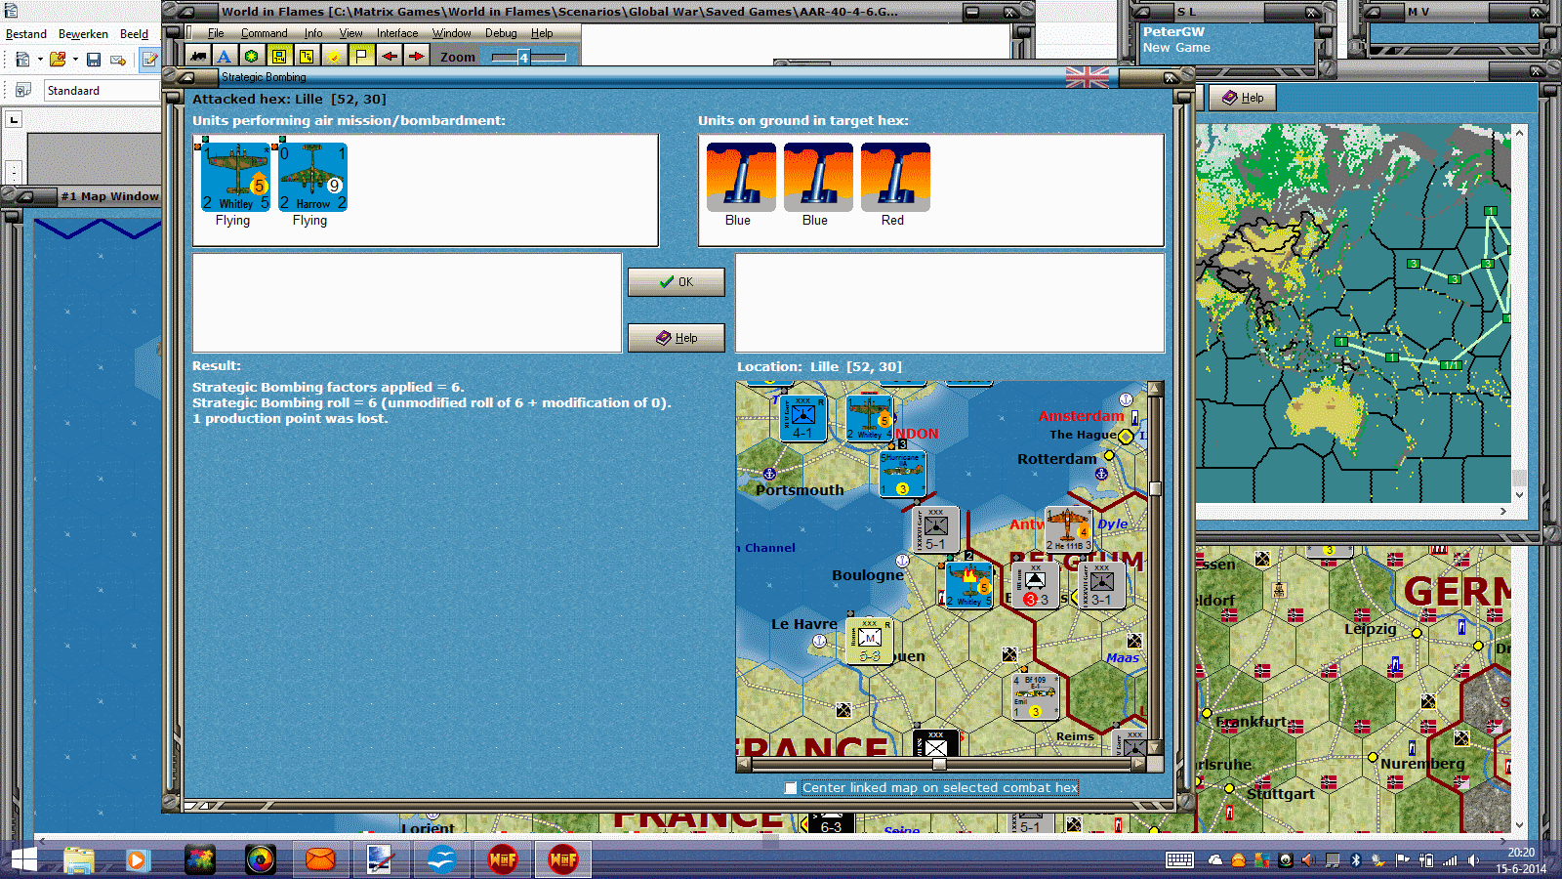1562x879 pixels.
Task: Click the on-screen keyboard tray icon
Action: click(1179, 860)
